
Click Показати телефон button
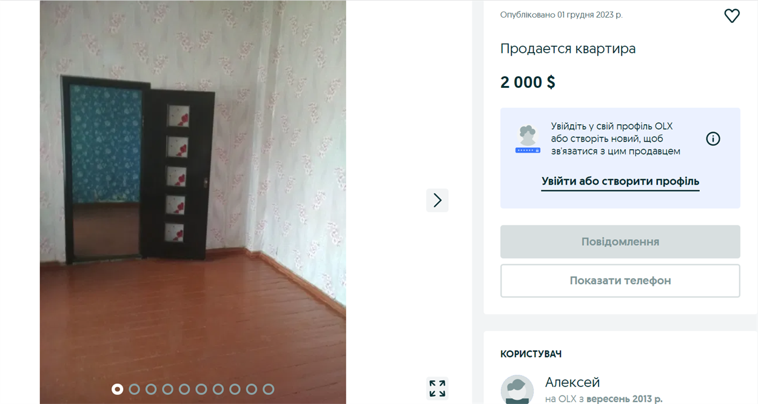(x=620, y=280)
